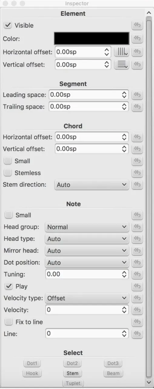
Task: Reset Stem direction with its reset icon
Action: coord(137,185)
